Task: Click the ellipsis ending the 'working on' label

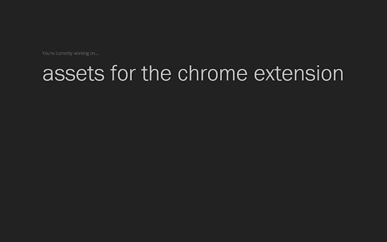Action: (x=97, y=54)
